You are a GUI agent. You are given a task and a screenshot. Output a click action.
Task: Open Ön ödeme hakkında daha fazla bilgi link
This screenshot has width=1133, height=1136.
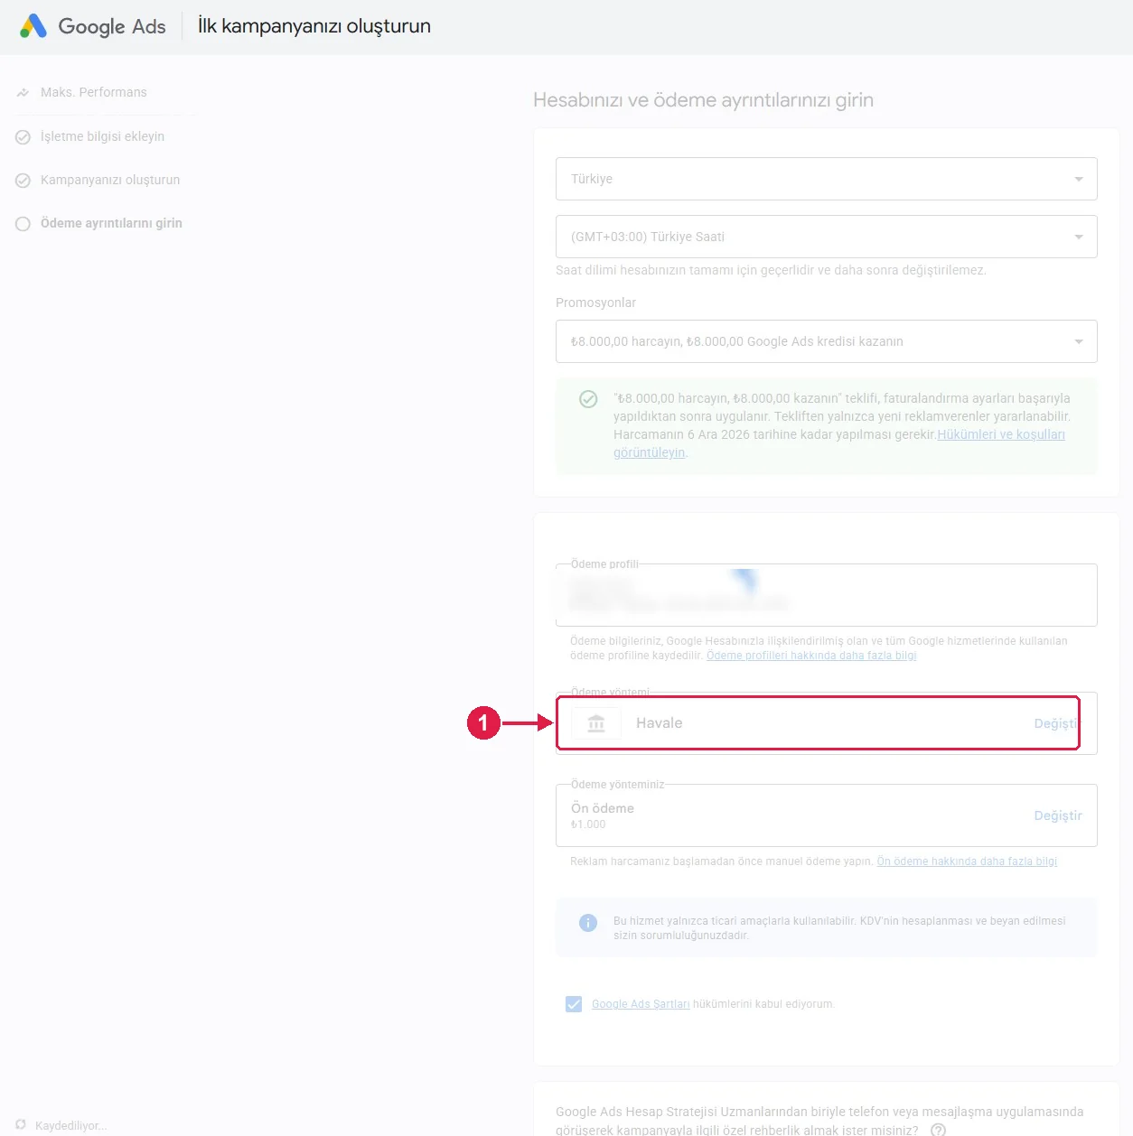[967, 861]
